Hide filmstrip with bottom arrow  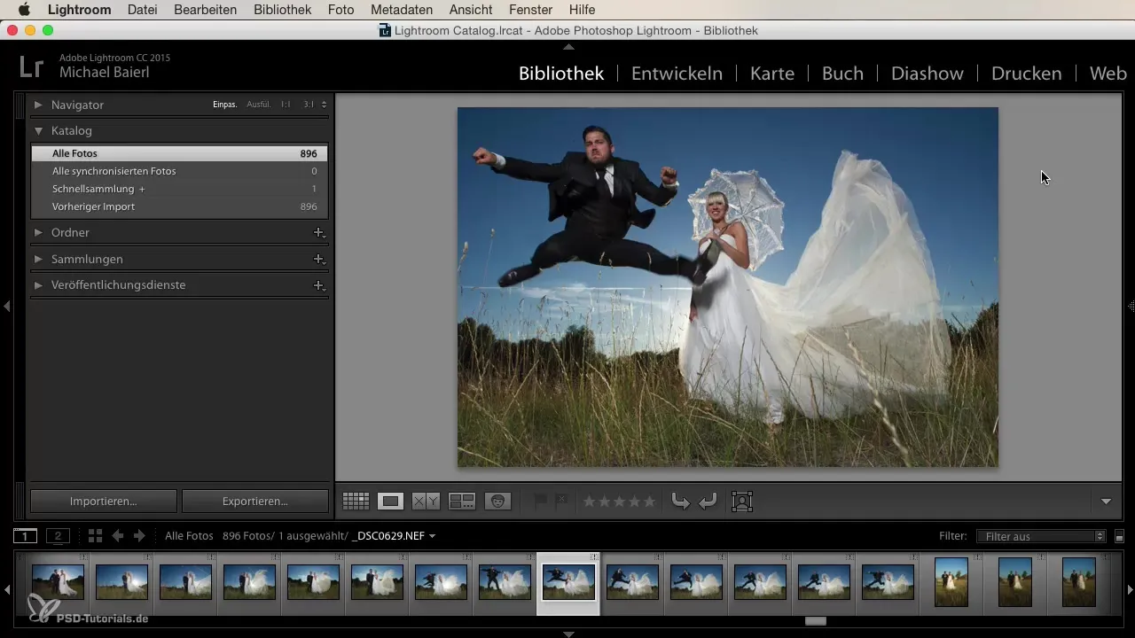(568, 634)
